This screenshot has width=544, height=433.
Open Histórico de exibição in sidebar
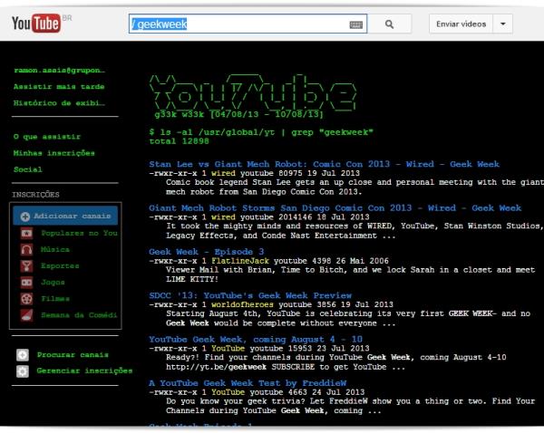click(x=58, y=104)
